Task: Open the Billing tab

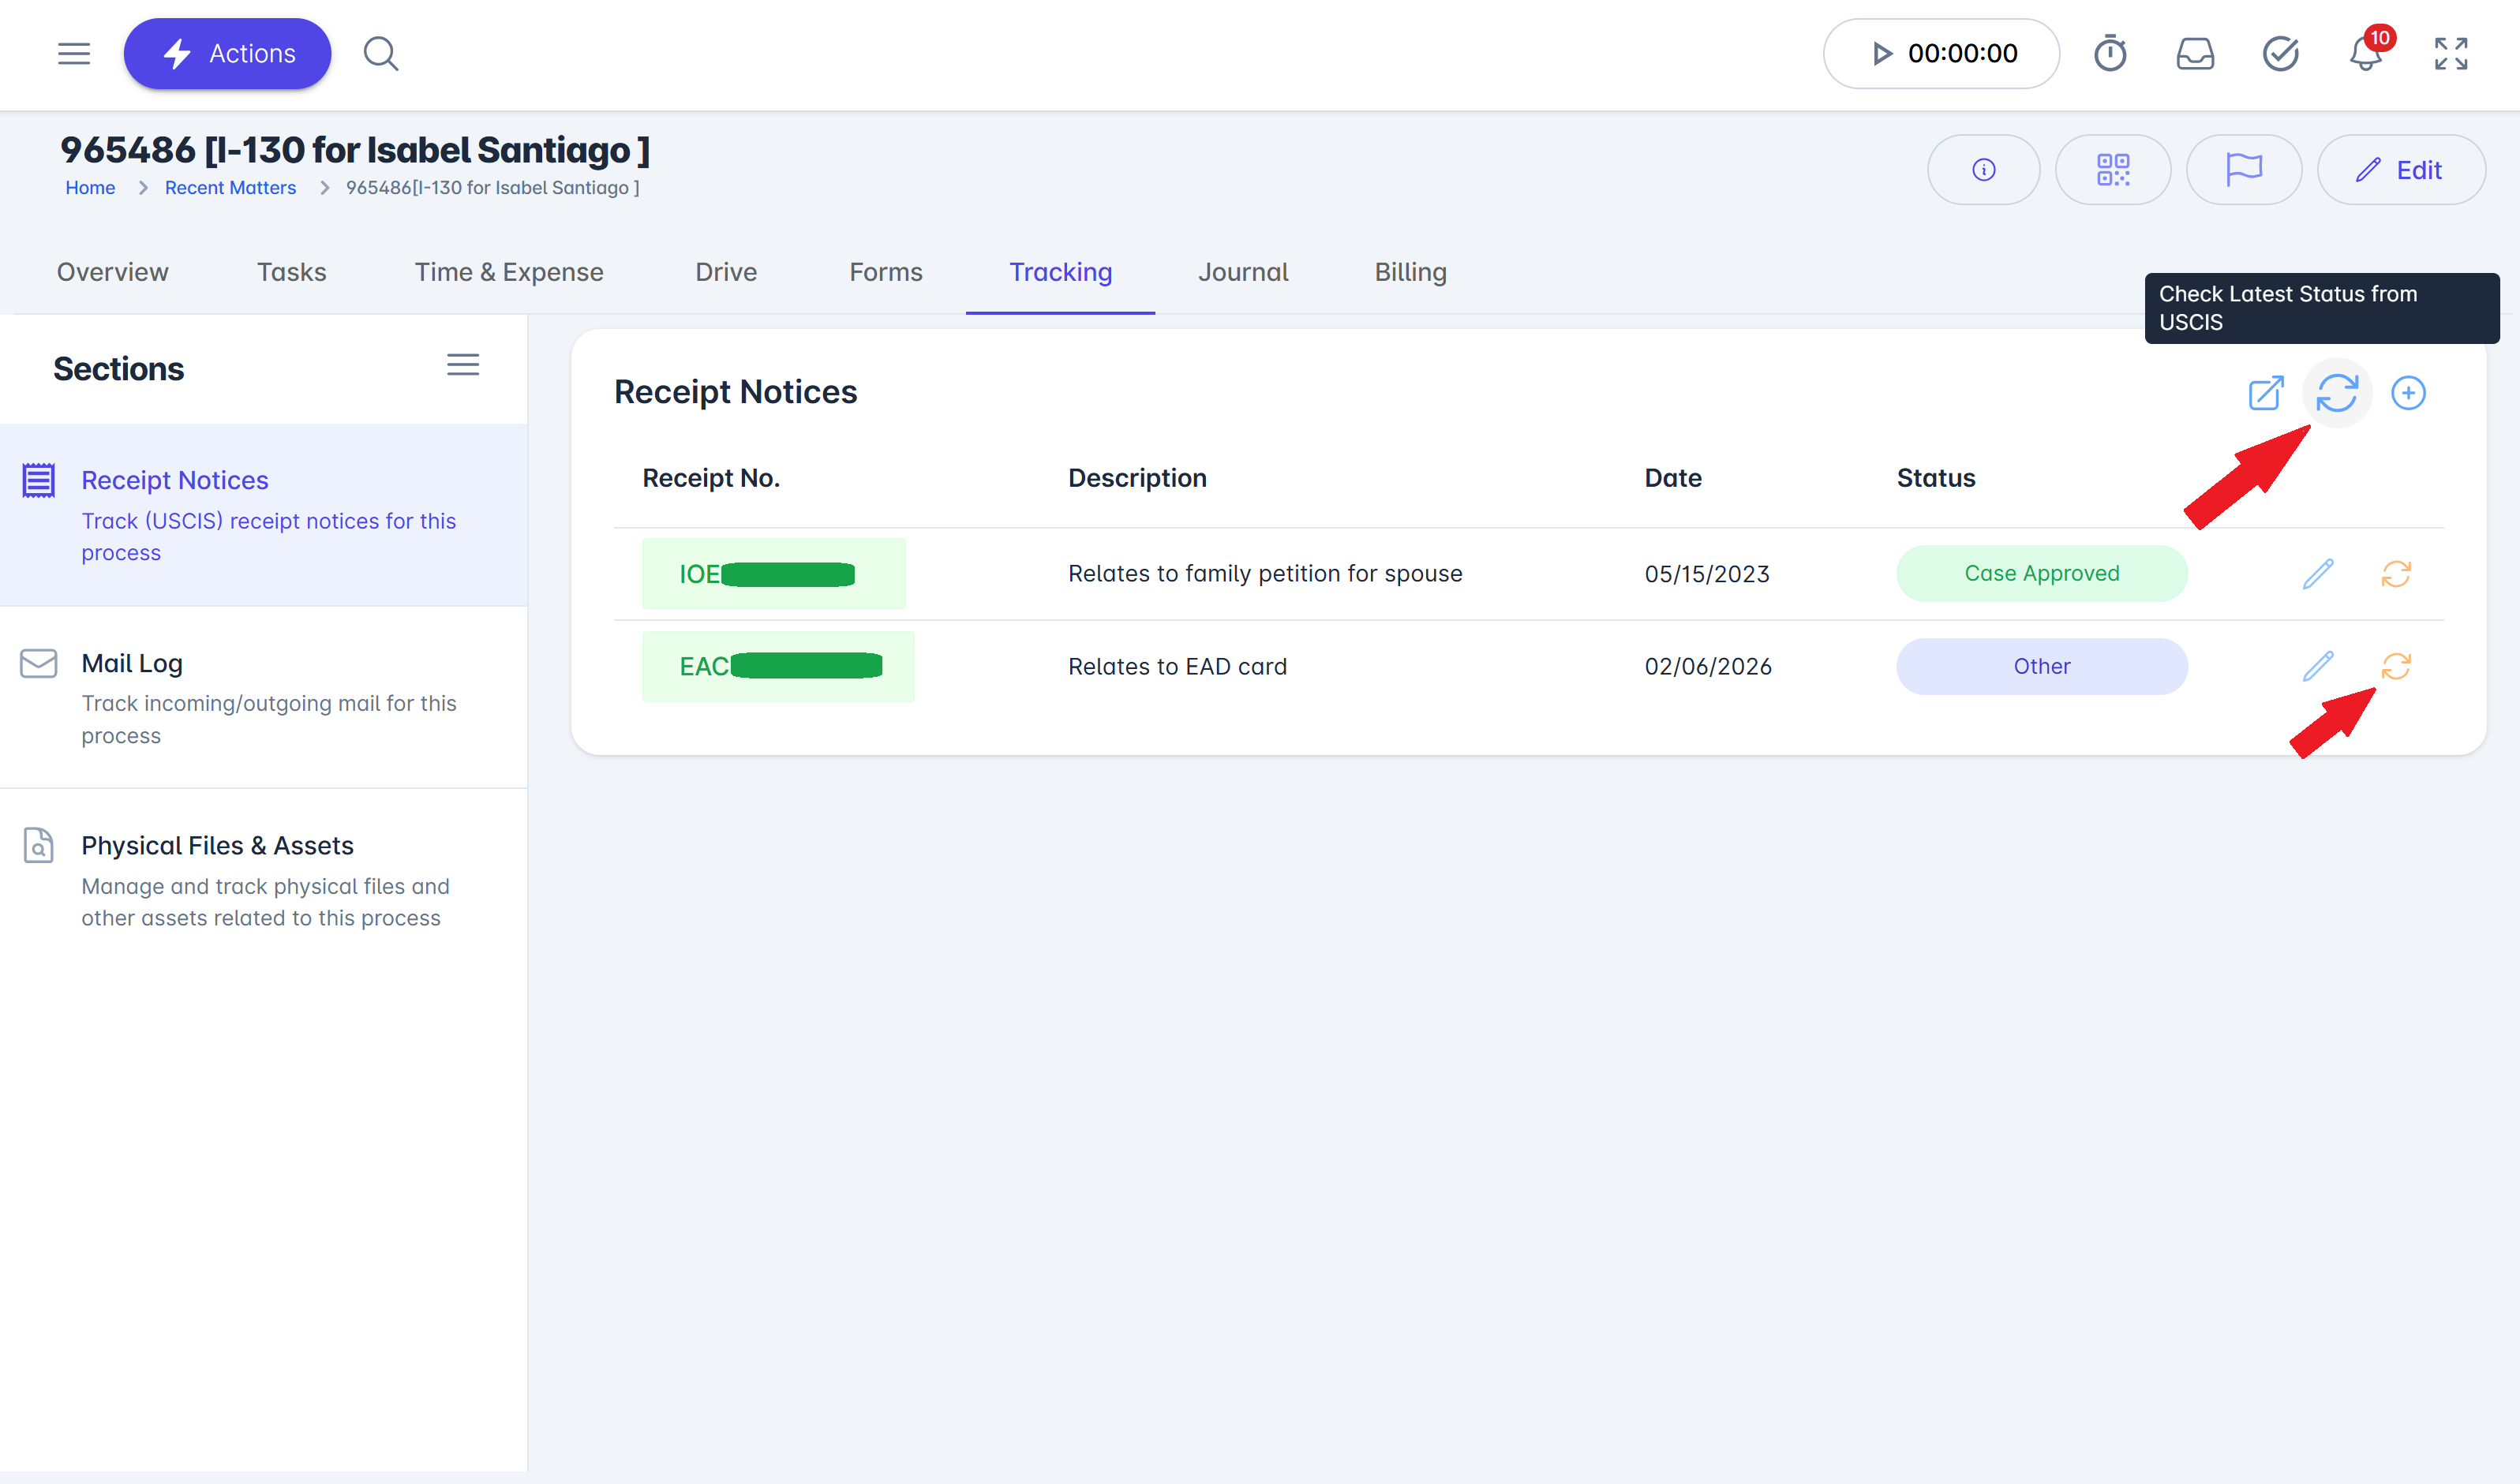Action: (1410, 272)
